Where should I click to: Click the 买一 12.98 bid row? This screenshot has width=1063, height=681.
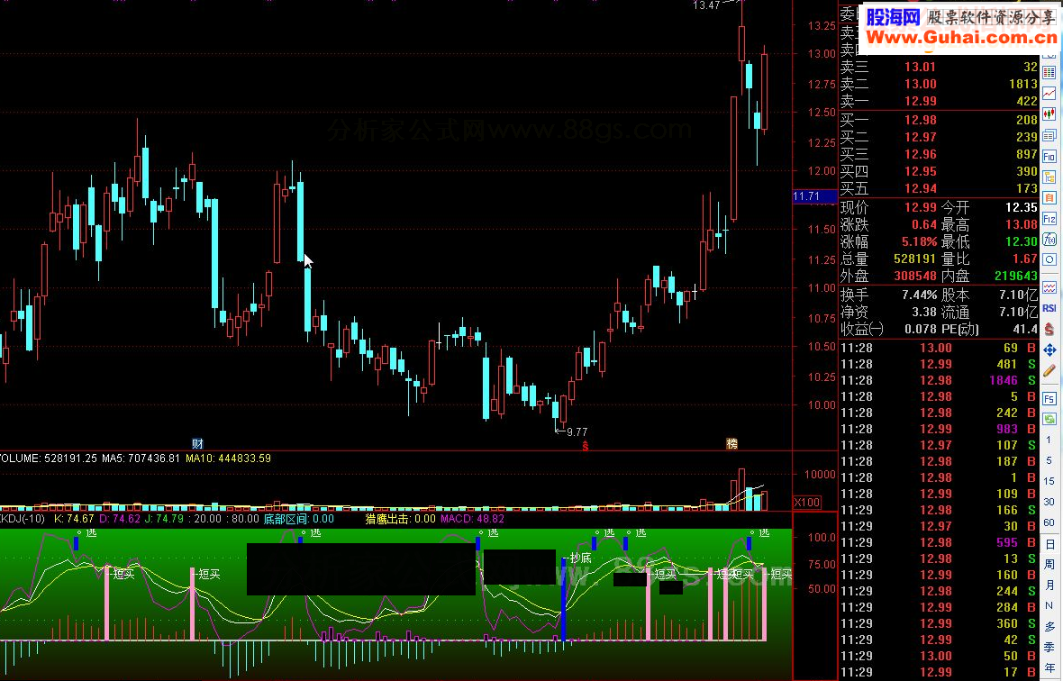click(939, 120)
